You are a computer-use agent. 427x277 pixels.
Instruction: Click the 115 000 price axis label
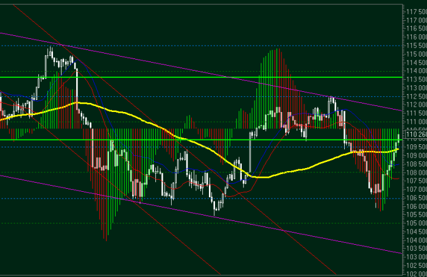point(417,54)
